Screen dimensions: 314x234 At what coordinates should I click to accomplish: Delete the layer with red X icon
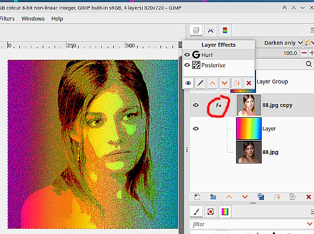click(x=308, y=197)
